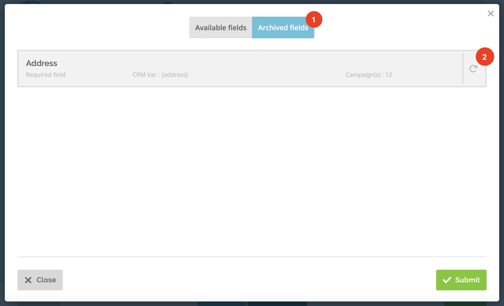Click the red badge numbered 1
Screen dimensions: 504x306
click(x=314, y=19)
